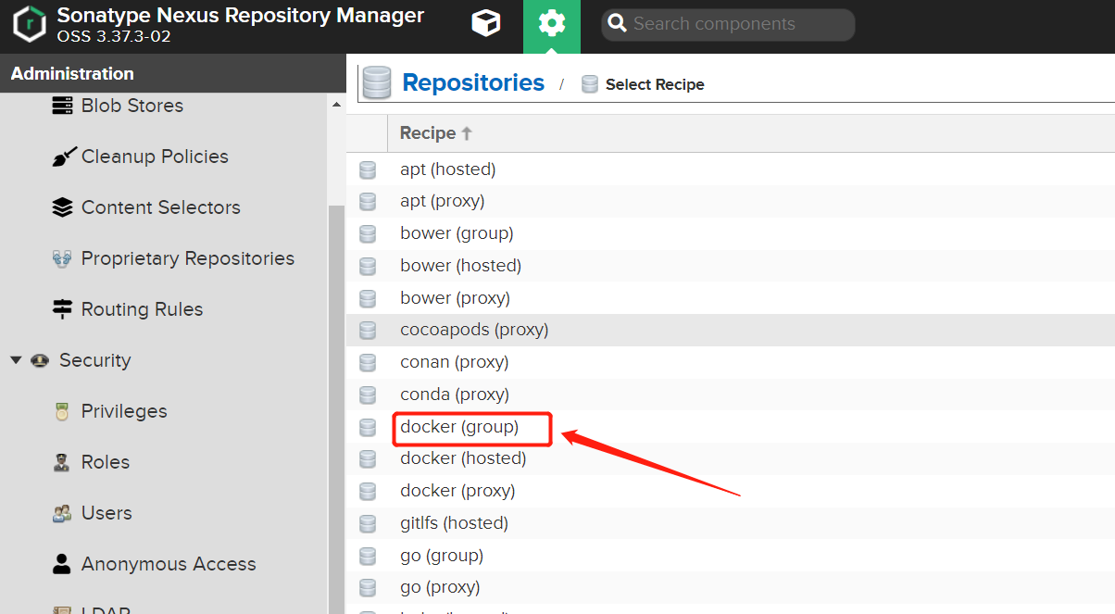Click the large Repositories database icon
This screenshot has width=1115, height=614.
pyautogui.click(x=377, y=82)
